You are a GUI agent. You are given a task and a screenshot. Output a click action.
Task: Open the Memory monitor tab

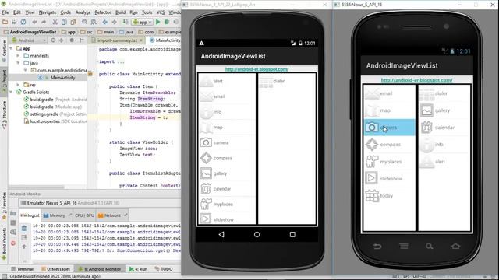[x=57, y=215]
